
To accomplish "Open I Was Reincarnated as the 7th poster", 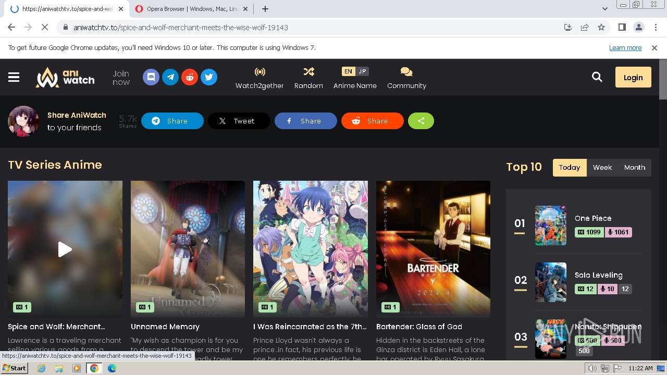I will [311, 249].
